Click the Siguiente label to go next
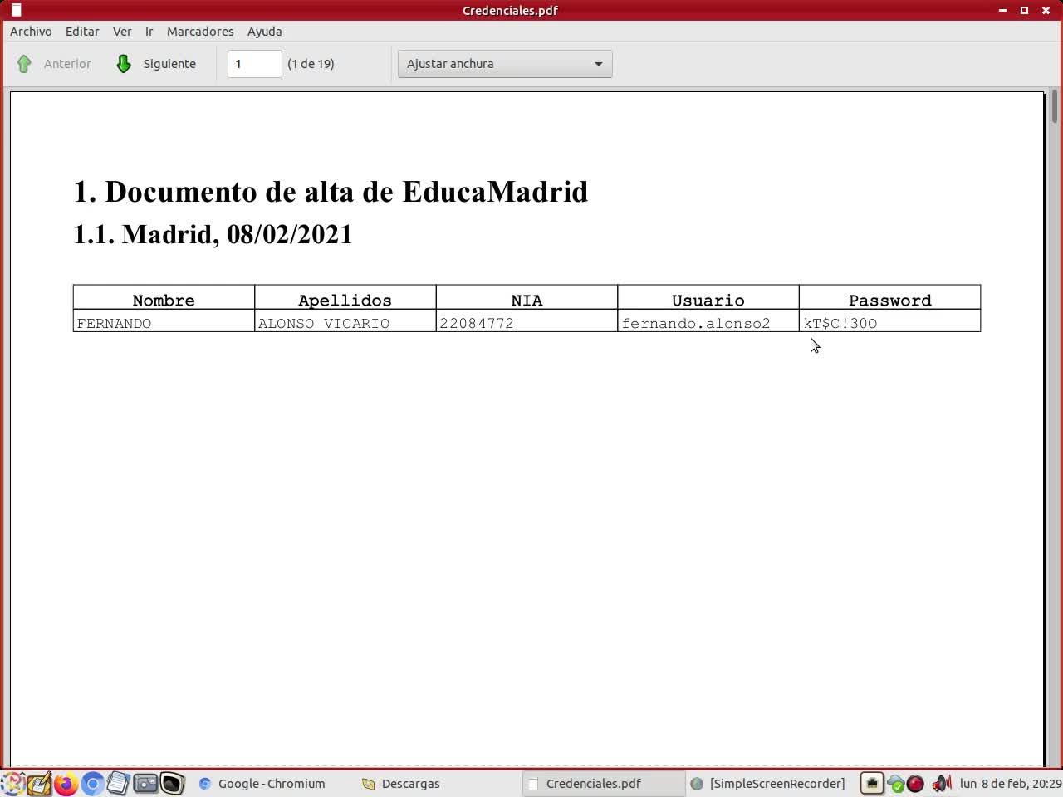Screen dimensions: 1063x797 click(169, 64)
